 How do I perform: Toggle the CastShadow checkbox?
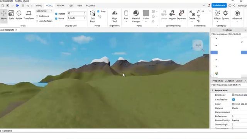tap(233, 100)
